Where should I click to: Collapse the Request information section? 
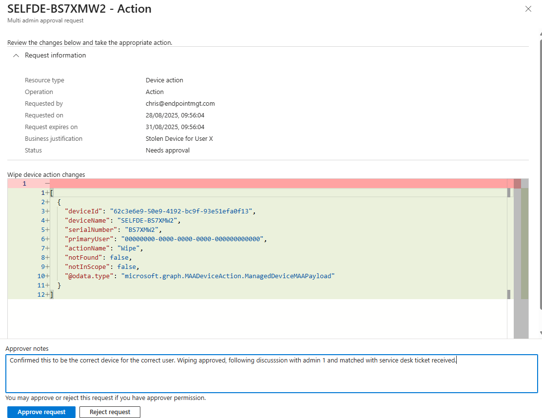click(16, 56)
